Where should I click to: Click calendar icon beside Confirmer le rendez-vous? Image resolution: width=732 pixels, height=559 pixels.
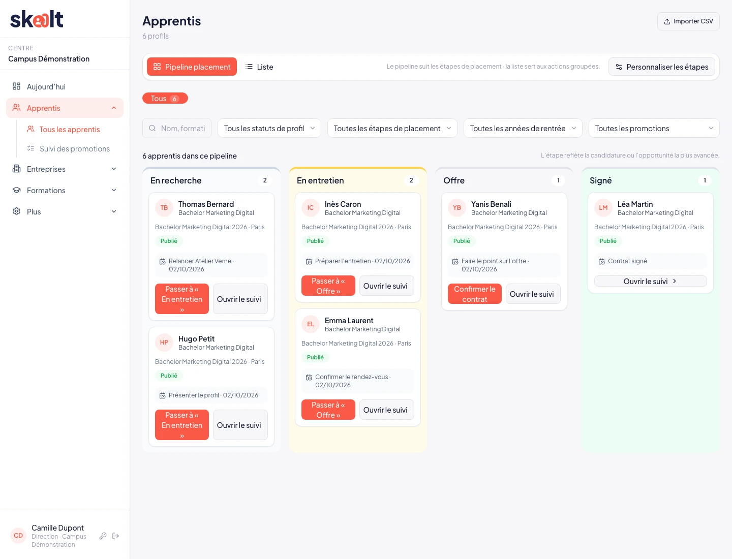click(x=309, y=378)
